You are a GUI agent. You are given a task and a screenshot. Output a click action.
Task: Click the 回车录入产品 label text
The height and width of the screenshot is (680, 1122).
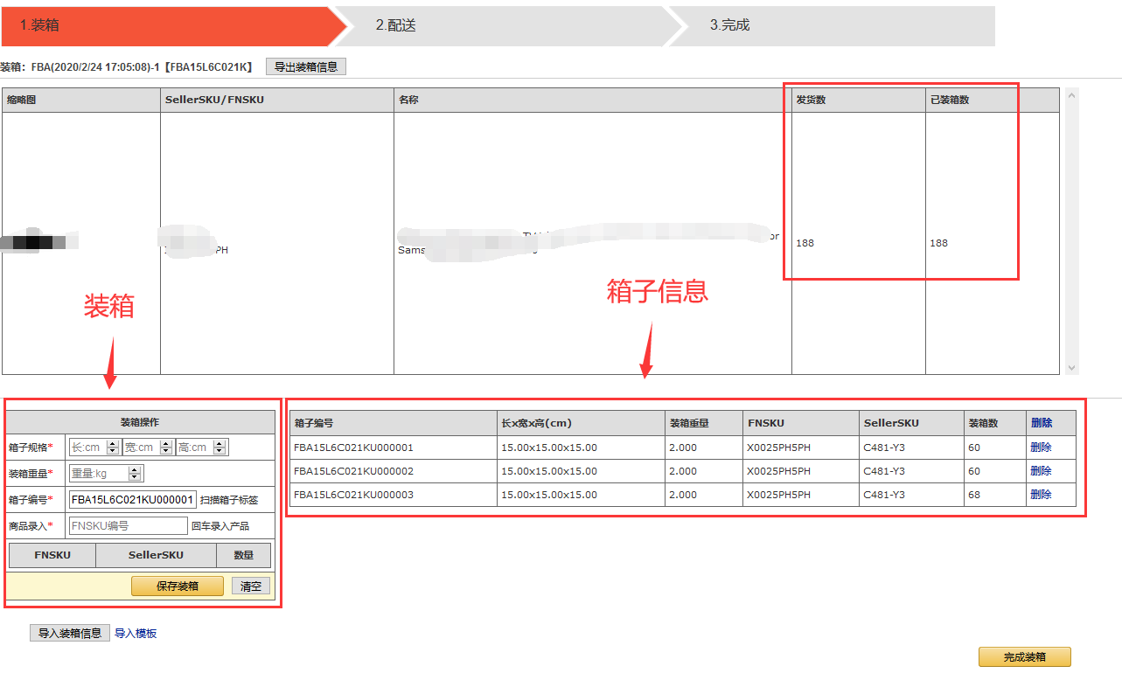tap(220, 526)
